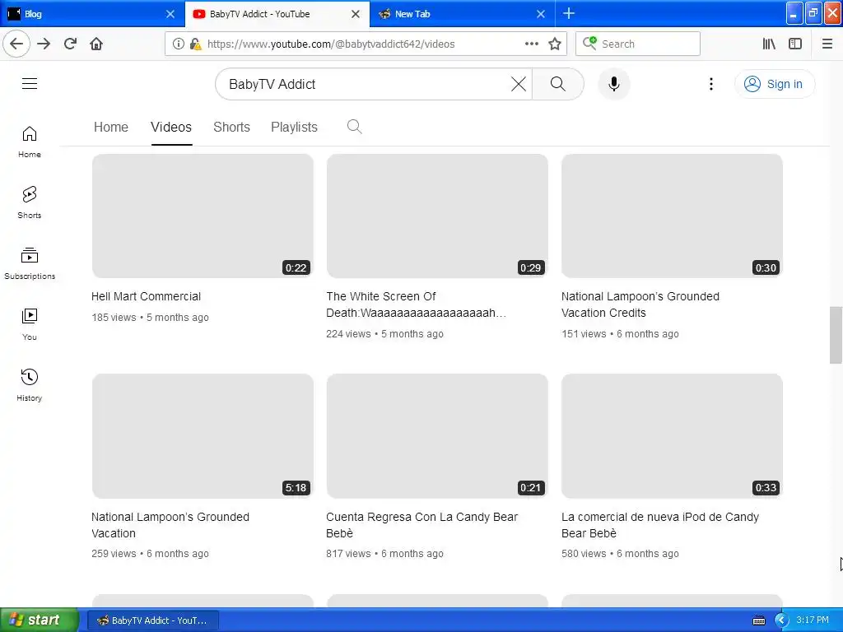
Task: Open La comercial de nueva iPod video title
Action: (659, 525)
